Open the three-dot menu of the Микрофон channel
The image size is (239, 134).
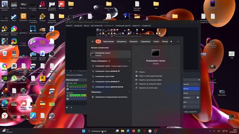tap(68, 96)
